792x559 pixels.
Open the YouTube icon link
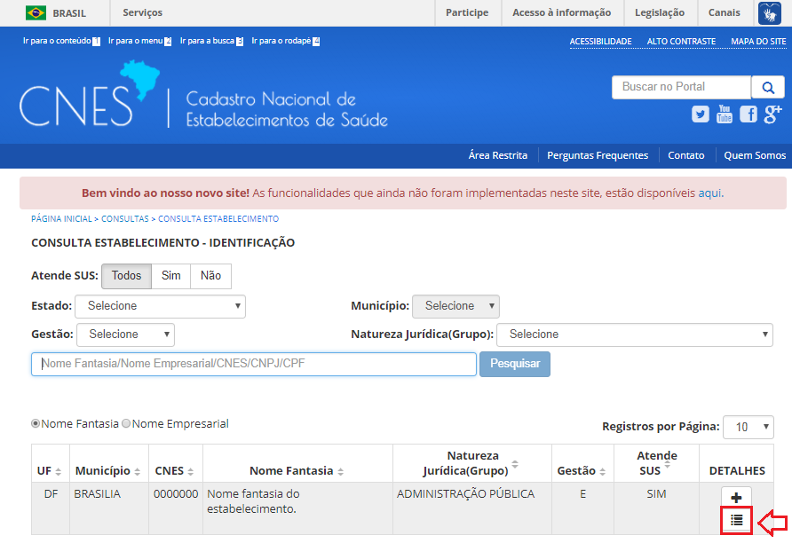click(x=725, y=114)
